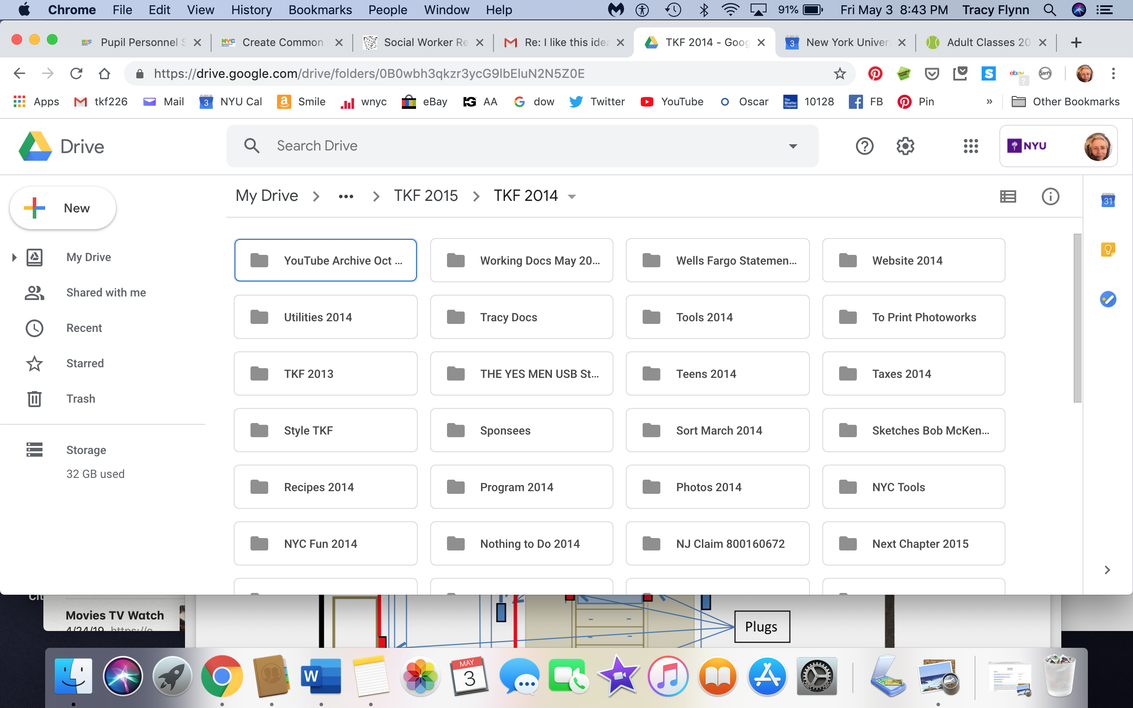
Task: Click the help icon in Drive toolbar
Action: pyautogui.click(x=865, y=146)
